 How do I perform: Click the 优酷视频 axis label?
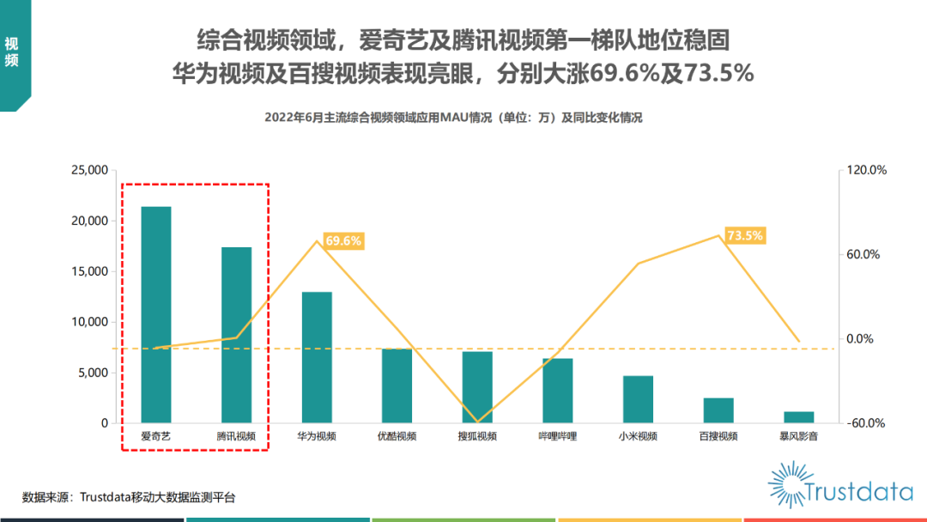397,437
